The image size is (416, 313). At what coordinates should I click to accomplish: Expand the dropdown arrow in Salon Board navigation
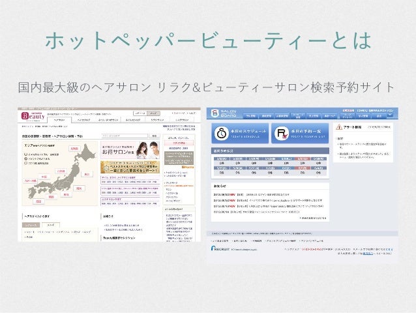pyautogui.click(x=390, y=115)
